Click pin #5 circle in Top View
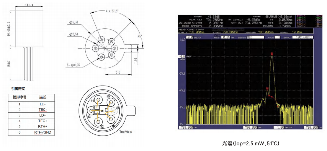 [x=111, y=103]
